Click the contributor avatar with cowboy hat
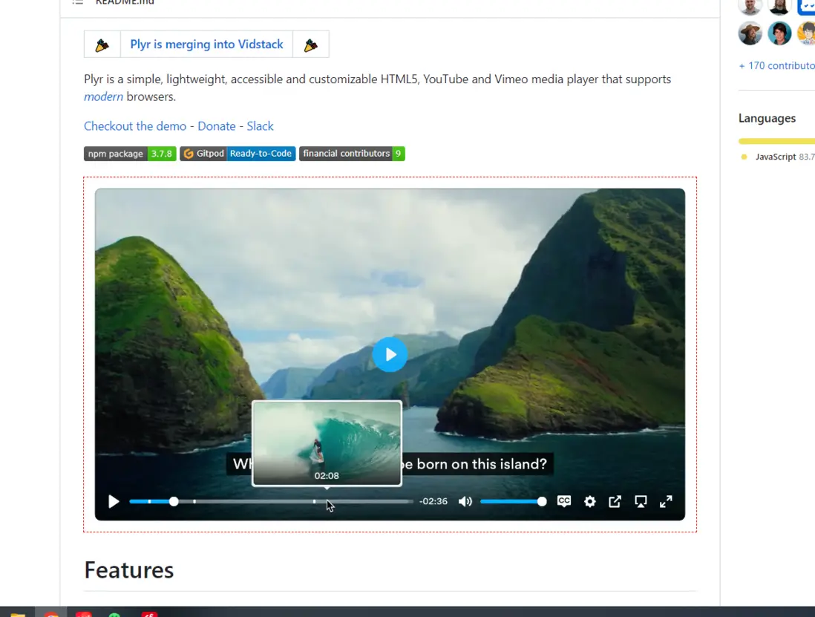This screenshot has width=815, height=617. click(750, 34)
